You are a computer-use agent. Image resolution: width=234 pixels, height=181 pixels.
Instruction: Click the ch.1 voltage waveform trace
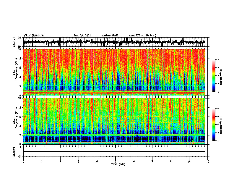coord(114,42)
